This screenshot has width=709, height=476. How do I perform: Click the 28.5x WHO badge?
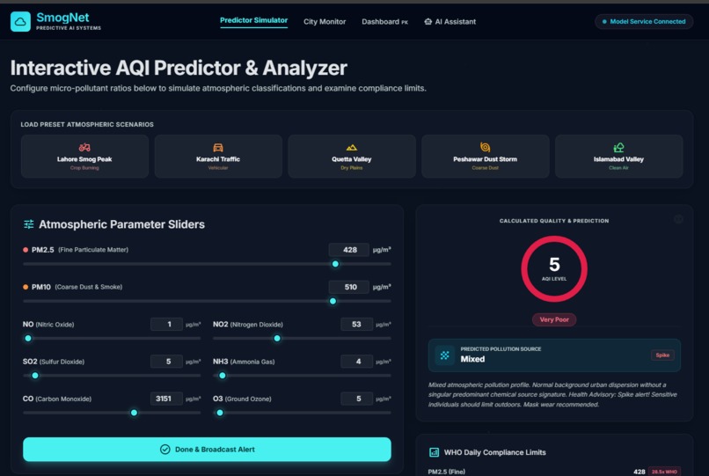click(664, 472)
